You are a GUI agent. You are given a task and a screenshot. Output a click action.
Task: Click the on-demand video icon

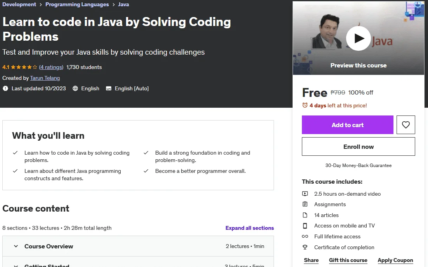[x=305, y=194]
